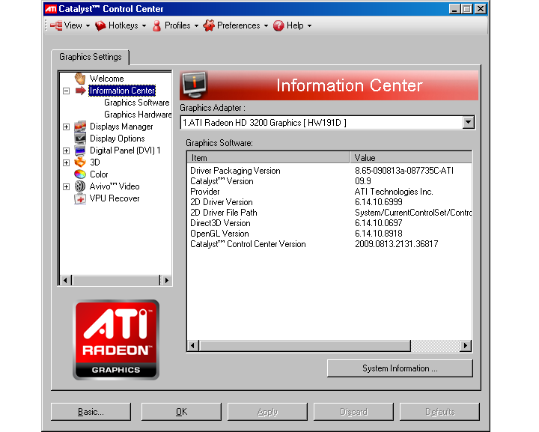Click the Item column header
Viewport: 539px width, 432px height.
pos(269,158)
